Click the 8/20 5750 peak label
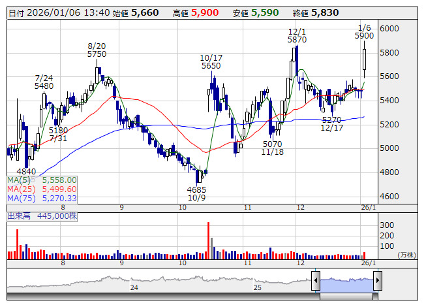 pos(97,50)
